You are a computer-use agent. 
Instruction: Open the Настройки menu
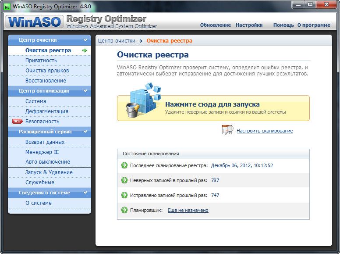point(249,25)
